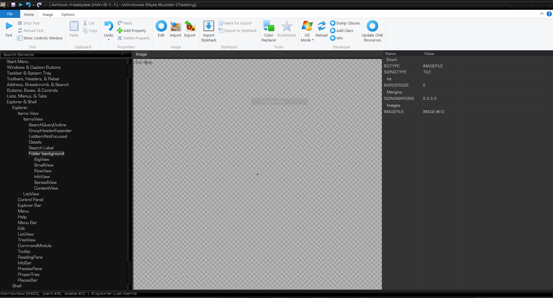
Task: Select Taskbar & System Tray item
Action: coord(29,73)
